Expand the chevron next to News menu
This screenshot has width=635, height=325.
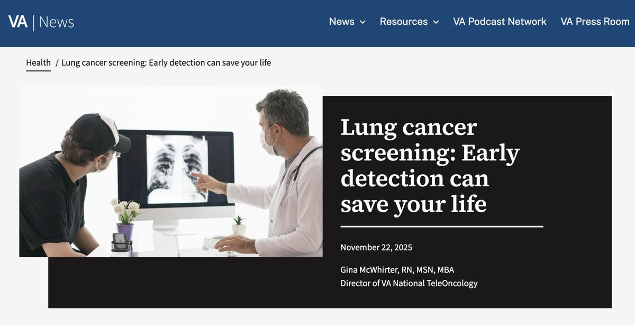362,22
